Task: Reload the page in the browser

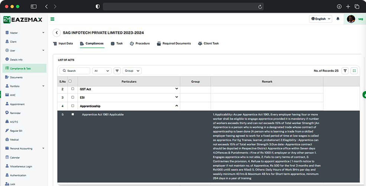Action: point(260,7)
